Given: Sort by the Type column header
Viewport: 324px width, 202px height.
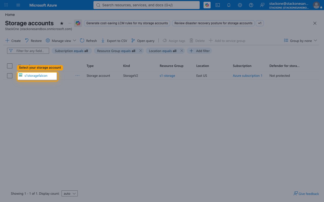Looking at the screenshot, I should [x=90, y=66].
